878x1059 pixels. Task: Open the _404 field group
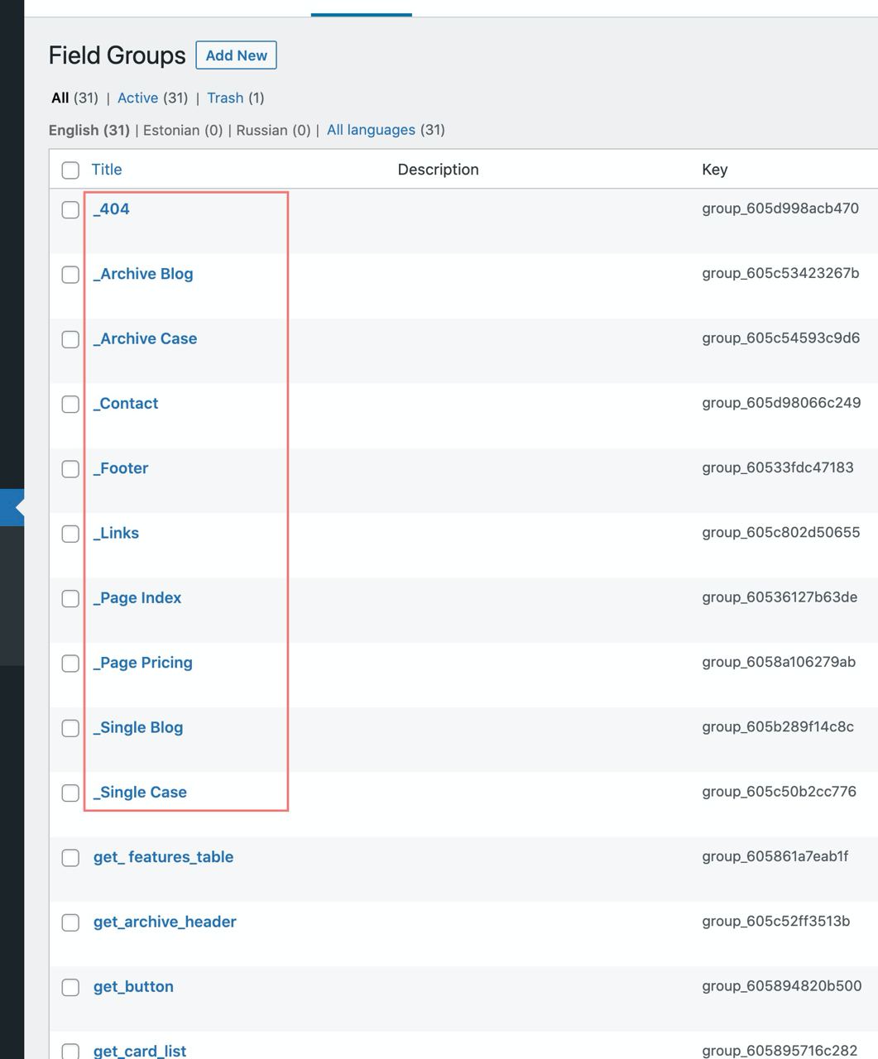pyautogui.click(x=112, y=209)
